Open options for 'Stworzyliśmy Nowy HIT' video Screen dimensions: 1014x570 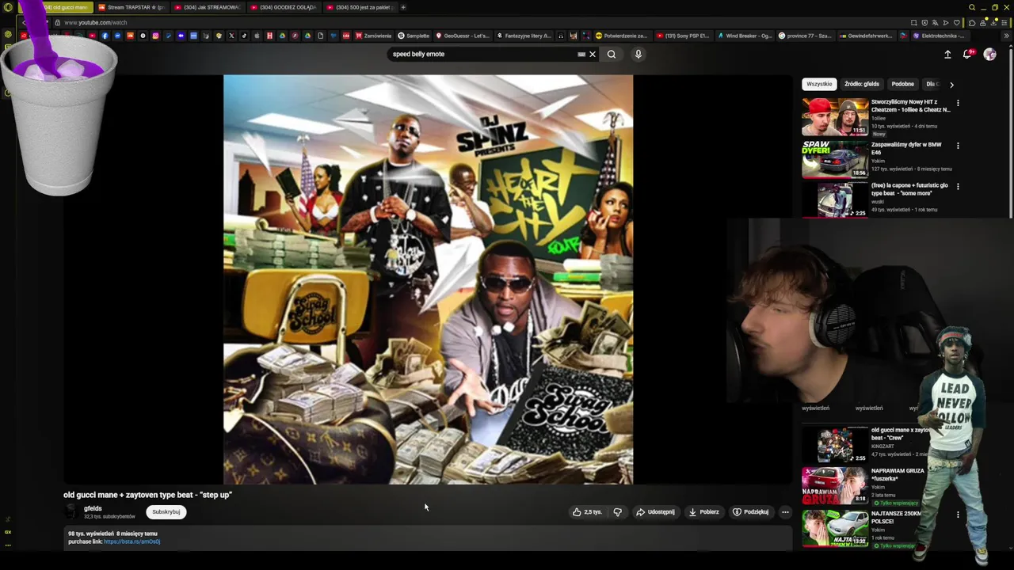point(958,103)
